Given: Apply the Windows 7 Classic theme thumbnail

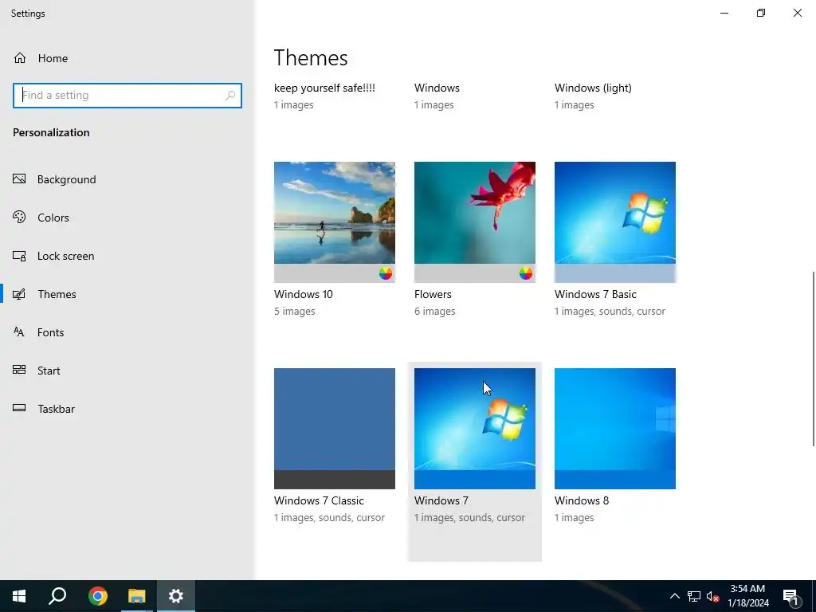Looking at the screenshot, I should 335,429.
